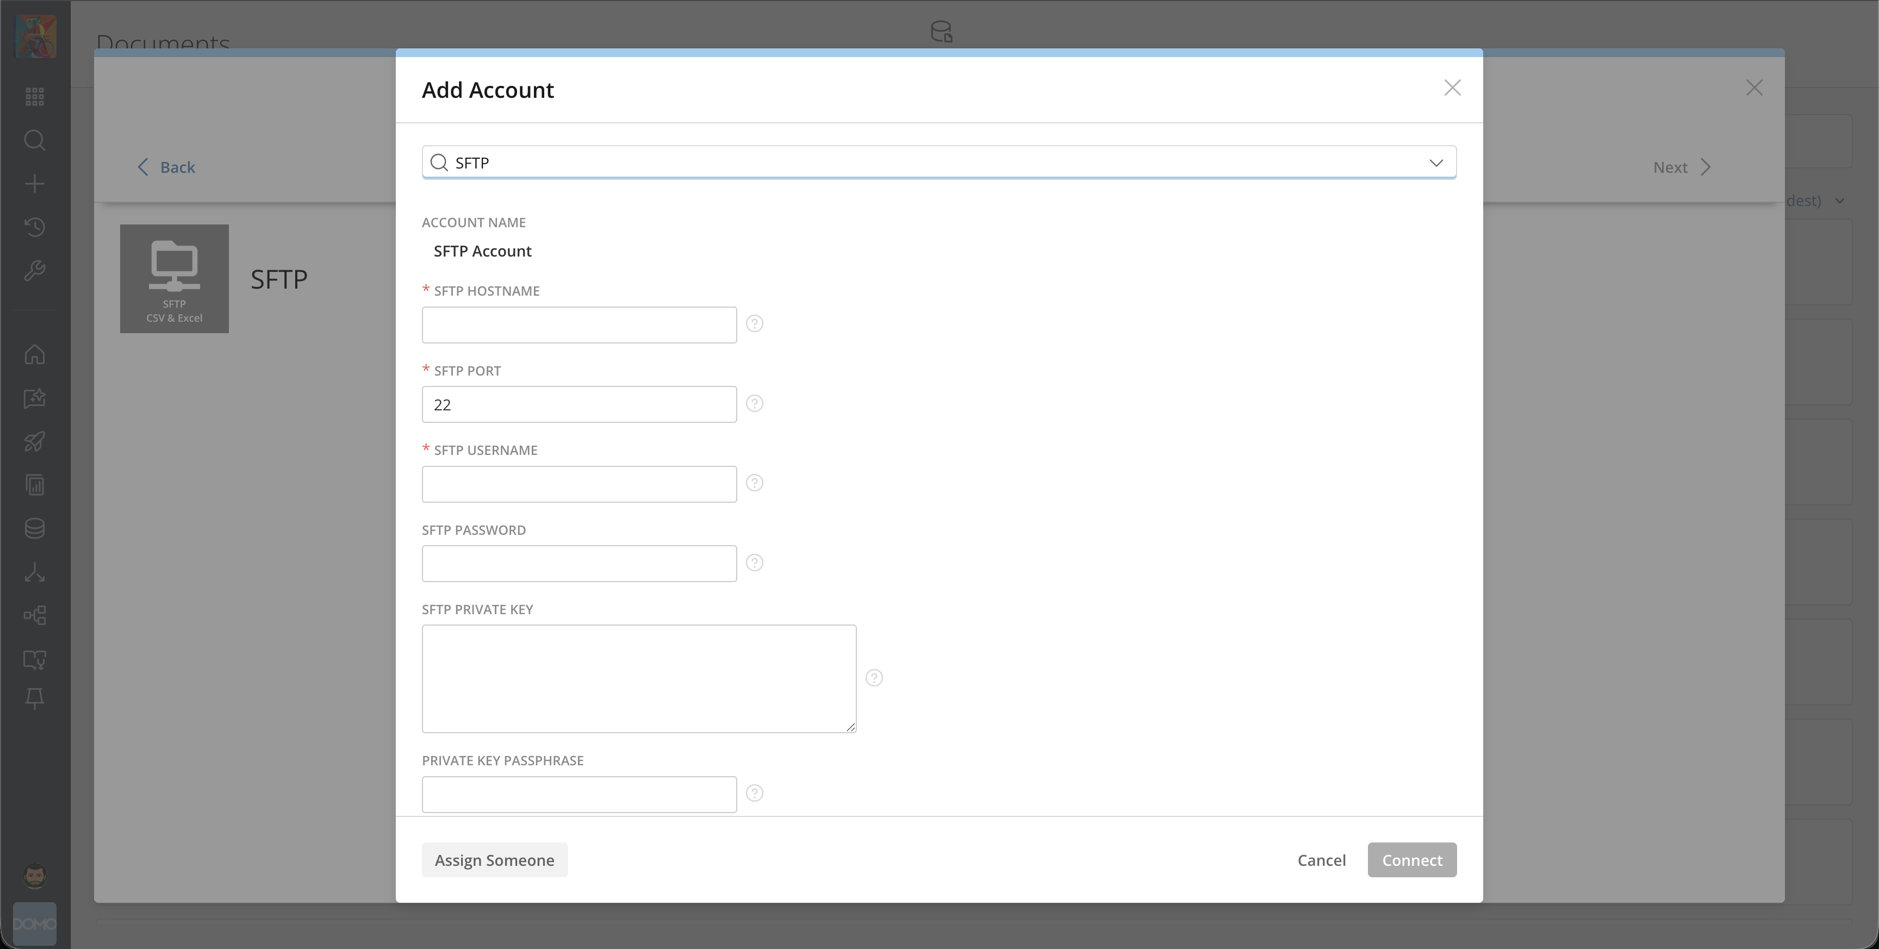Click the sidebar search magnifier icon

34,140
